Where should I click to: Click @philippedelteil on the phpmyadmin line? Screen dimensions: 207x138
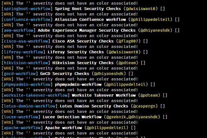coord(126,84)
